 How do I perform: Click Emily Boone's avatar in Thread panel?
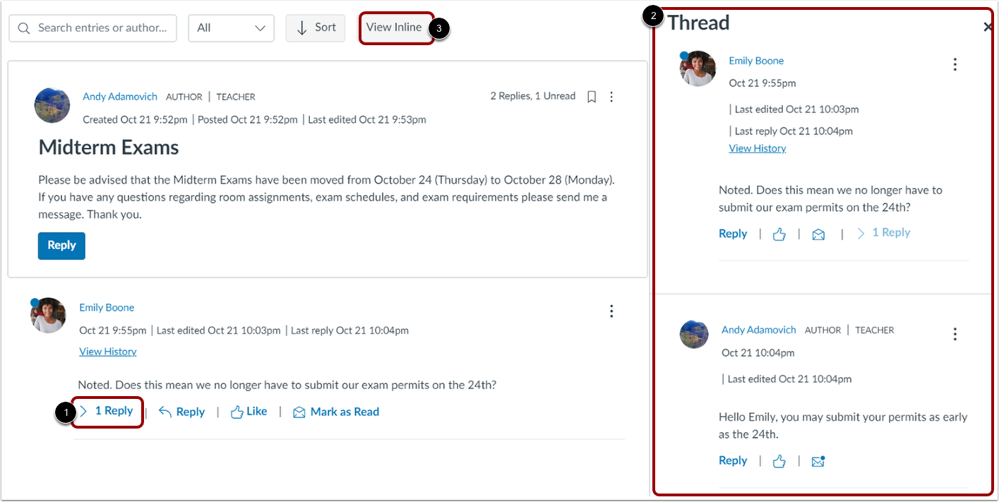point(698,68)
